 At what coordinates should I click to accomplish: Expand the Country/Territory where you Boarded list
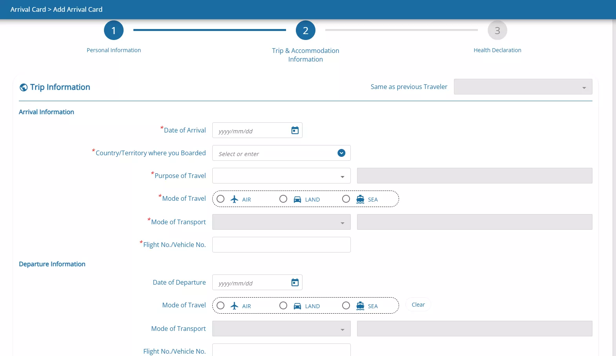click(341, 153)
